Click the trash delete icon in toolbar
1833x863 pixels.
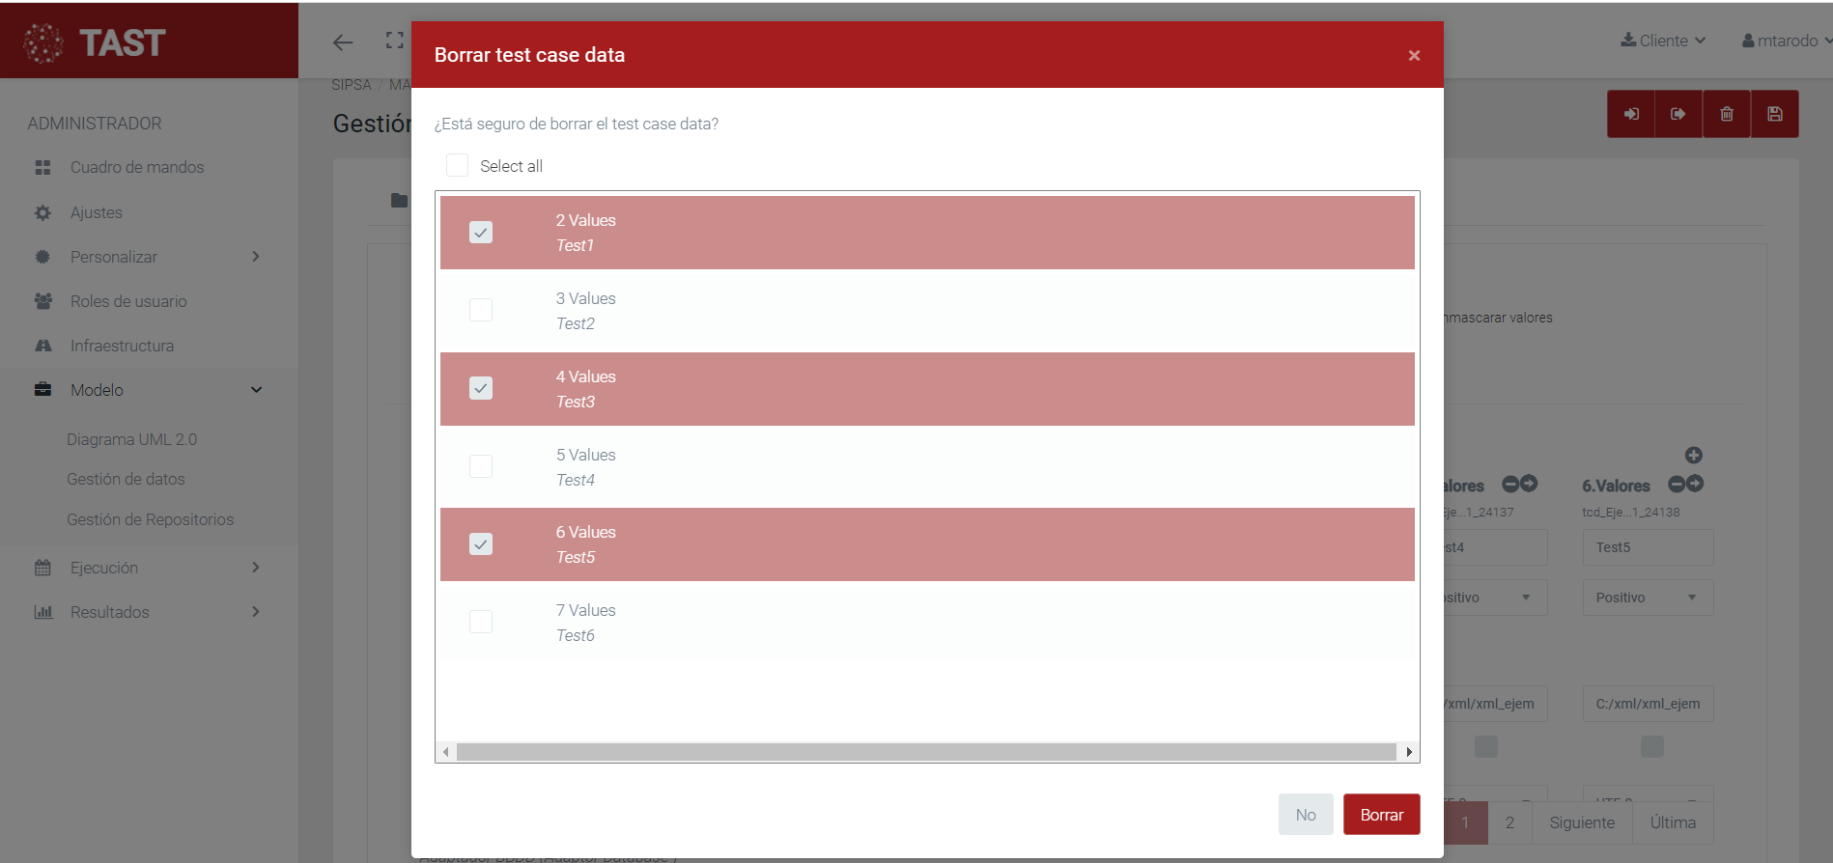pos(1726,114)
